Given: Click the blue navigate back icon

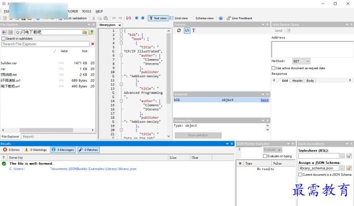Looking at the screenshot, I should [137, 18].
